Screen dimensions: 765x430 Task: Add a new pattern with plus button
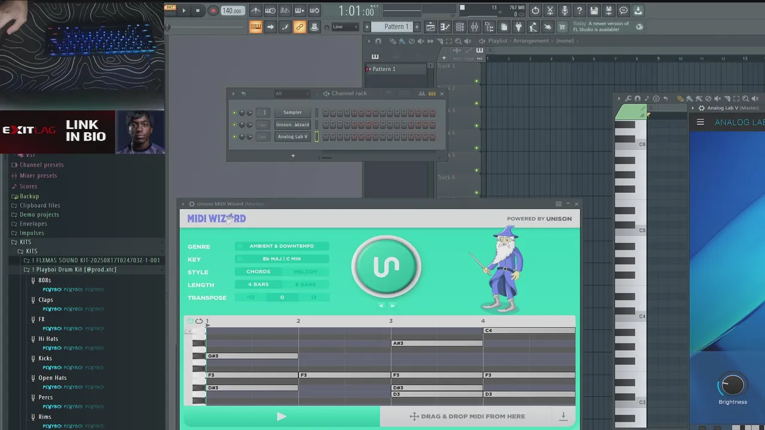[417, 27]
